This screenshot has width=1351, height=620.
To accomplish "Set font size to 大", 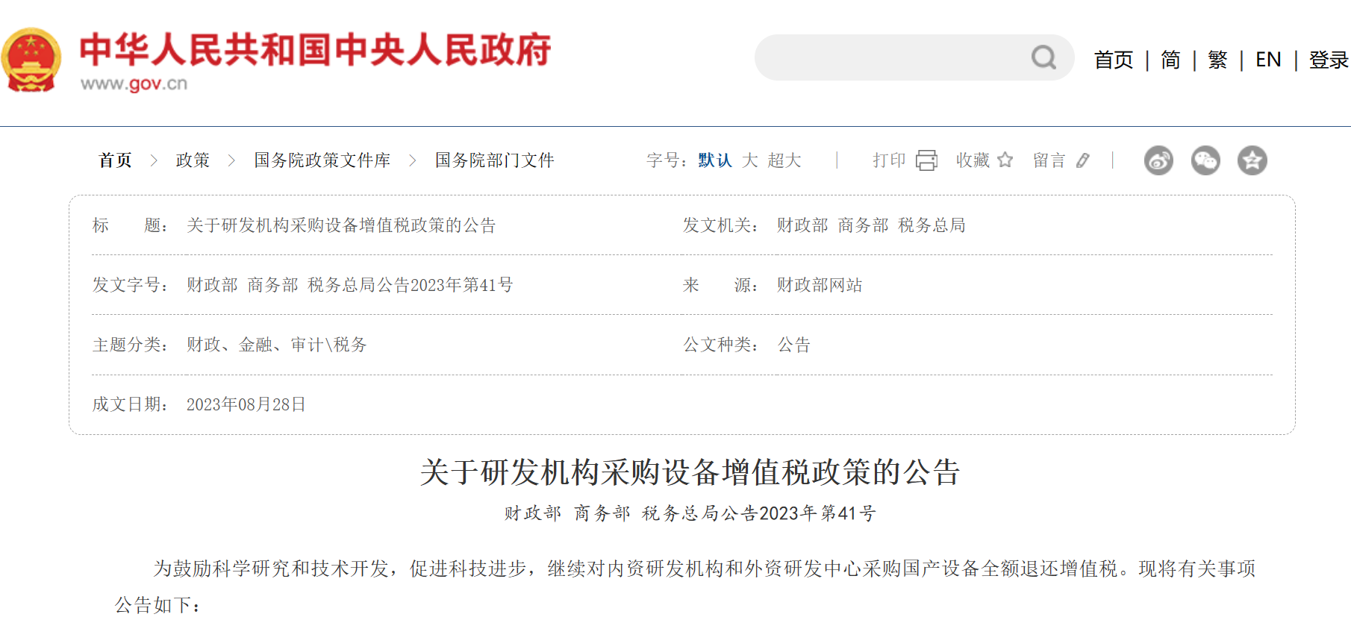I will pyautogui.click(x=750, y=160).
